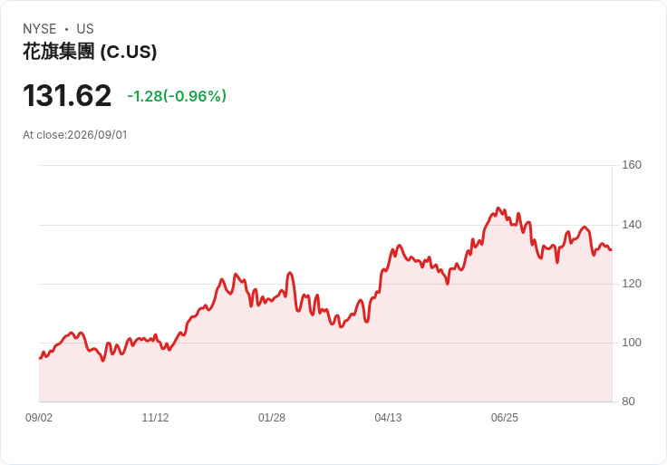Click the NYSE exchange label
This screenshot has width=667, height=465.
point(39,29)
